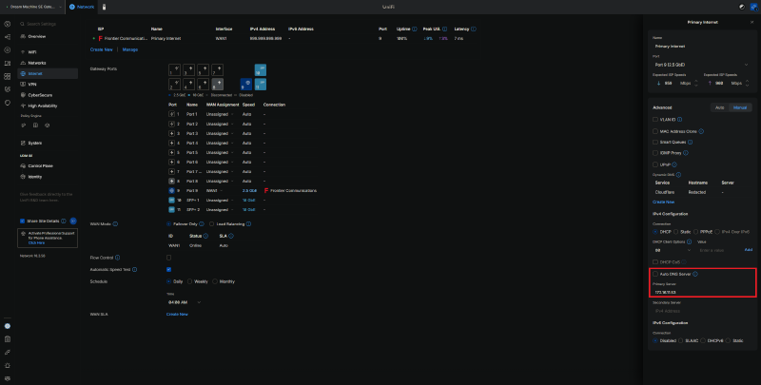Select Static IPv4 connection type
Viewport: 761px width, 385px height.
pyautogui.click(x=676, y=232)
